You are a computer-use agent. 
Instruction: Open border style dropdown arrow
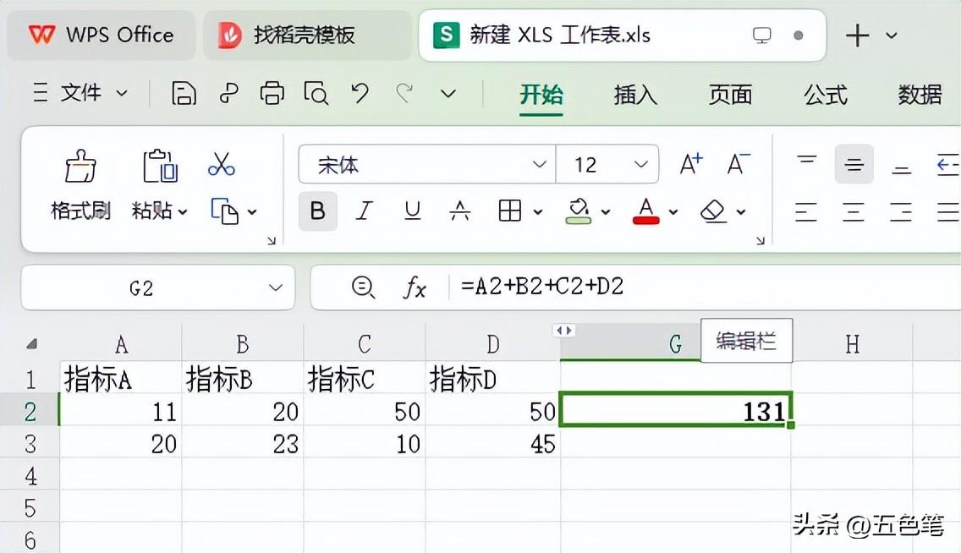click(537, 212)
